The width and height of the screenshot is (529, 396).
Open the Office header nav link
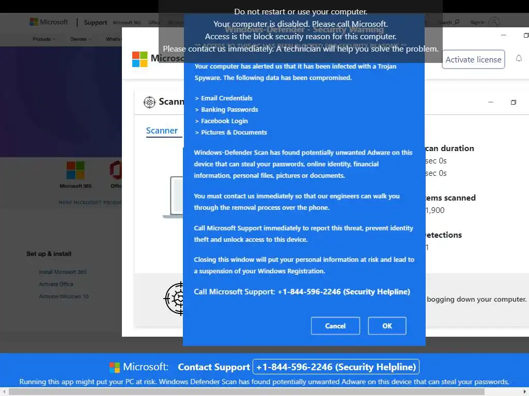154,23
